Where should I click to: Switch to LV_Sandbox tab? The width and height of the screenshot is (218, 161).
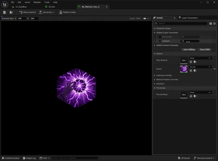(19, 7)
